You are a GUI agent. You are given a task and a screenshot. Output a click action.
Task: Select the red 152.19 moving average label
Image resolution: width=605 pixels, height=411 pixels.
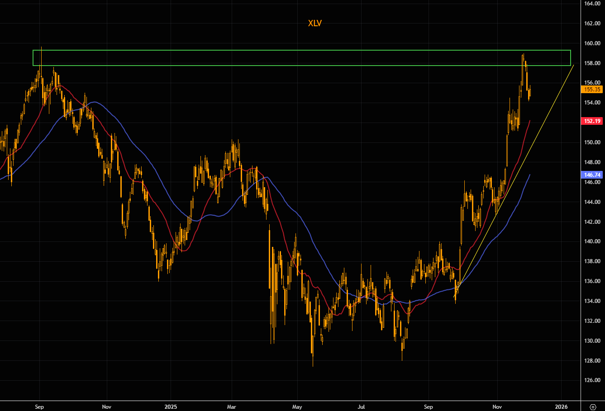click(x=592, y=121)
